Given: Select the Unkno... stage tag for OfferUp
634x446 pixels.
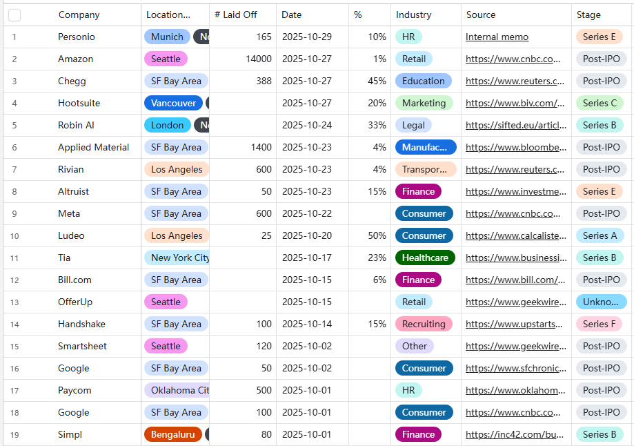Looking at the screenshot, I should [x=602, y=302].
